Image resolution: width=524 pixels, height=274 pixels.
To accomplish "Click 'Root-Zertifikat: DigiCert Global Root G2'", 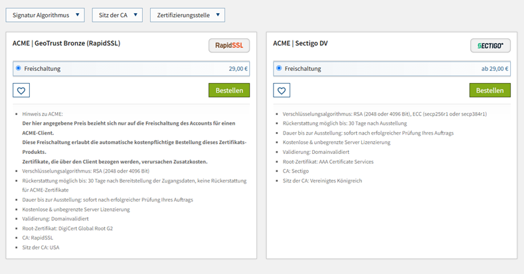I will (68, 228).
